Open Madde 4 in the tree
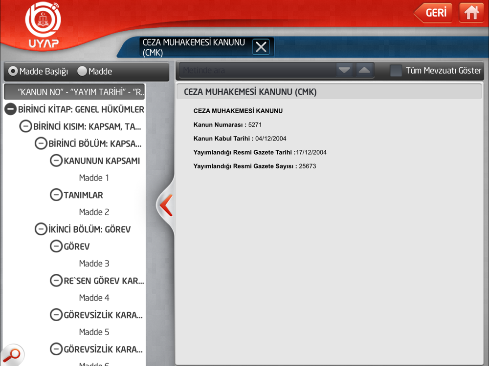Image resolution: width=489 pixels, height=366 pixels. pyautogui.click(x=94, y=298)
